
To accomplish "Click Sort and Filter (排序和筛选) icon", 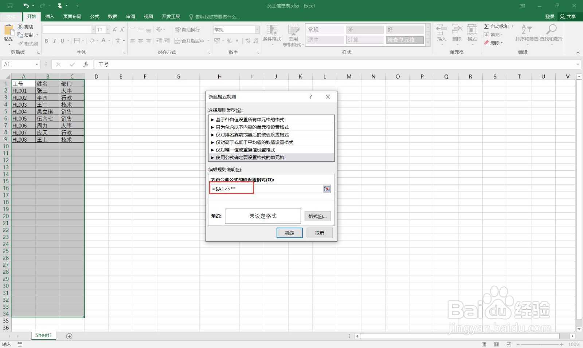I will [x=527, y=29].
